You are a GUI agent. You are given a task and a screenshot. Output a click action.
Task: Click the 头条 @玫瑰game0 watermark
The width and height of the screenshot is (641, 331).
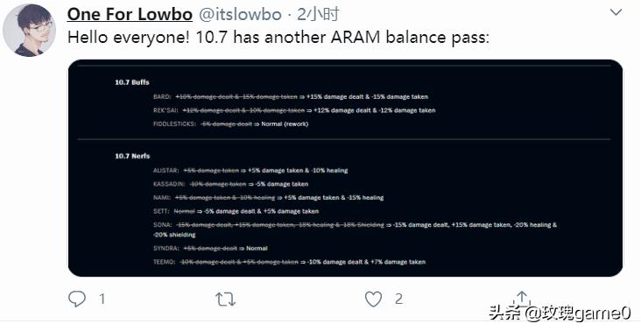click(560, 313)
